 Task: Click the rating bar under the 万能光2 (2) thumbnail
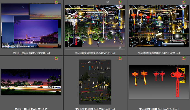pyautogui.click(x=95, y=50)
